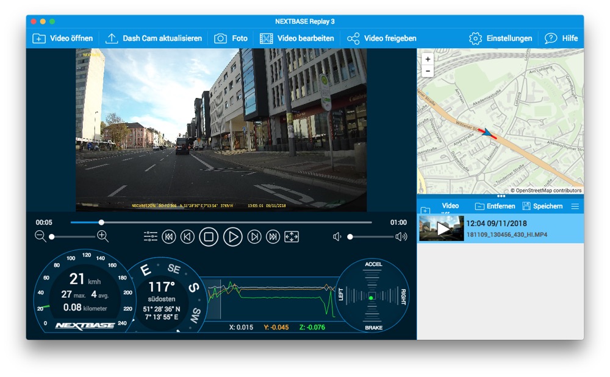Open Video bearbeiten editor
Viewport: 610px width, 377px height.
[x=297, y=38]
